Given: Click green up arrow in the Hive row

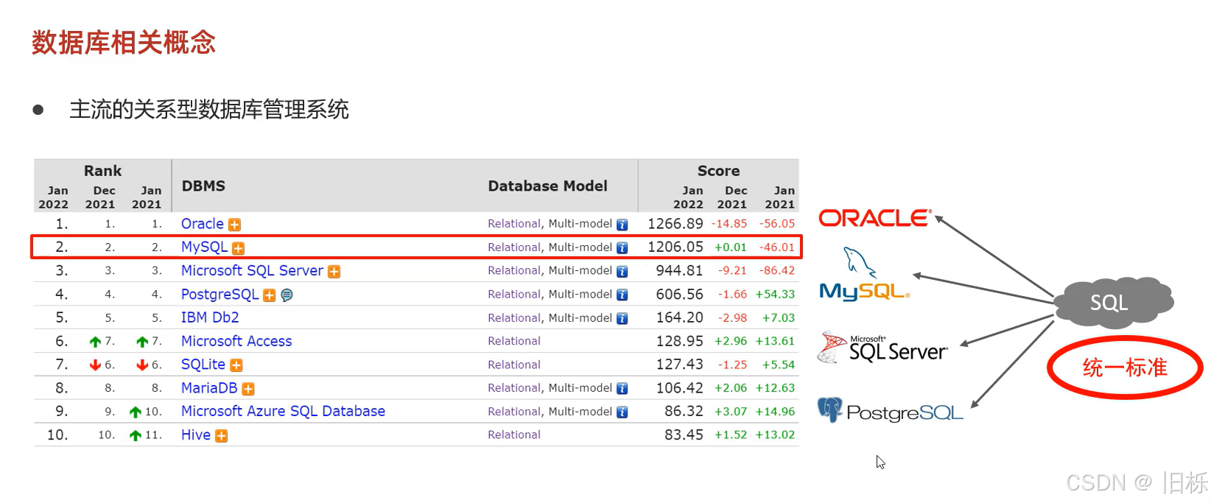Looking at the screenshot, I should tap(136, 435).
